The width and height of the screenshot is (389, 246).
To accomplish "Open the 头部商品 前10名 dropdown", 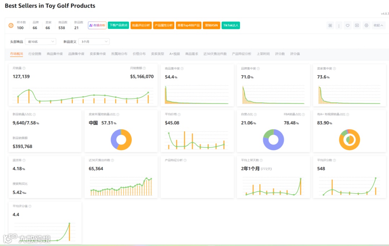I will coord(40,41).
